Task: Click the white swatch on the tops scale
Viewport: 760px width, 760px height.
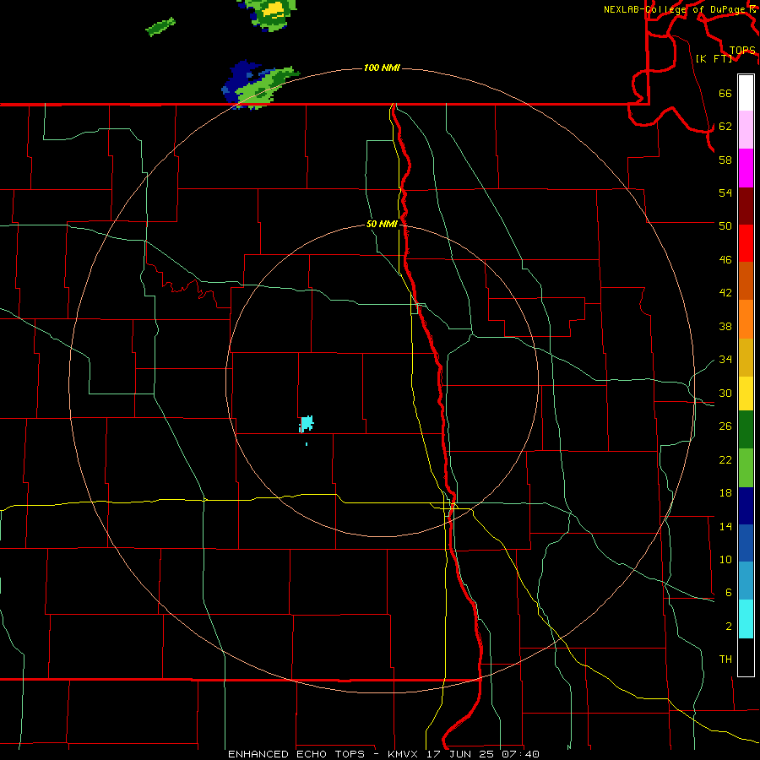Action: point(746,93)
